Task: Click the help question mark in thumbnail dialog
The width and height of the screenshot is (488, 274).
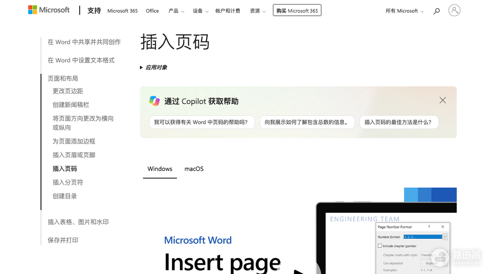Action: (429, 227)
